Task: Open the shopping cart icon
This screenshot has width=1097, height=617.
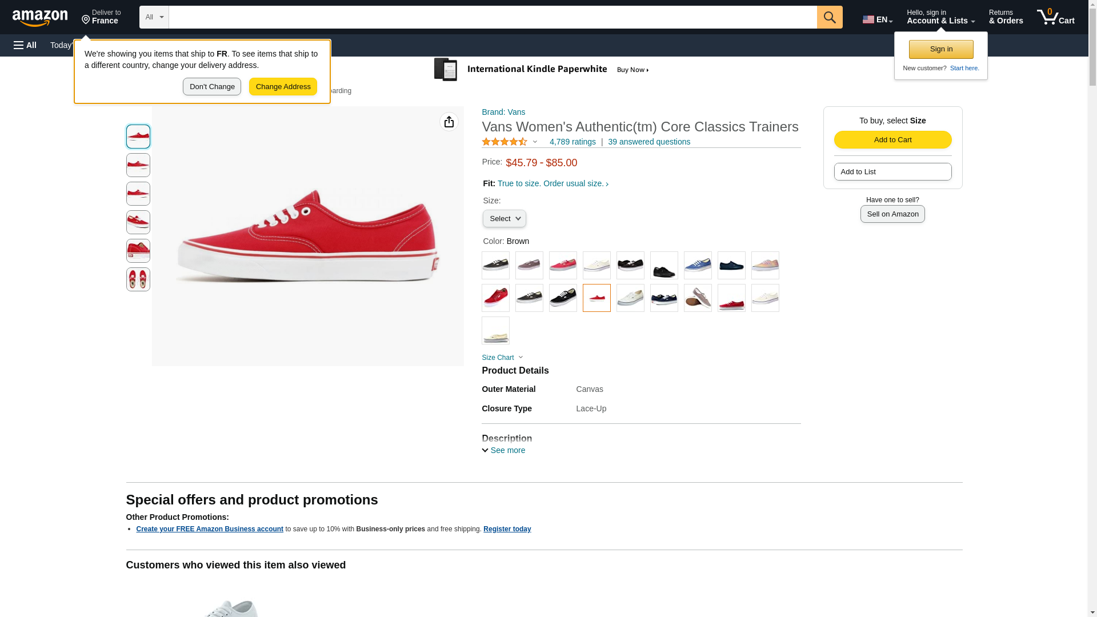Action: pyautogui.click(x=1056, y=17)
